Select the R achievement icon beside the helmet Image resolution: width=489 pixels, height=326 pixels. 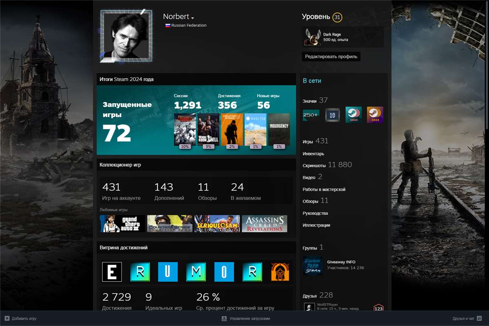point(253,272)
